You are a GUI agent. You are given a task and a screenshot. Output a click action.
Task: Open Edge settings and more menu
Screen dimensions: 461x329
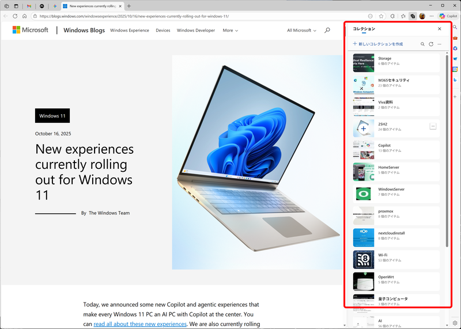431,16
